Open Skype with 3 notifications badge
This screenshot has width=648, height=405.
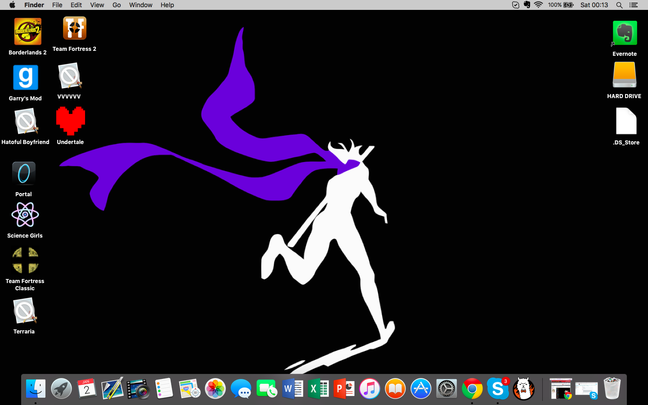tap(498, 388)
